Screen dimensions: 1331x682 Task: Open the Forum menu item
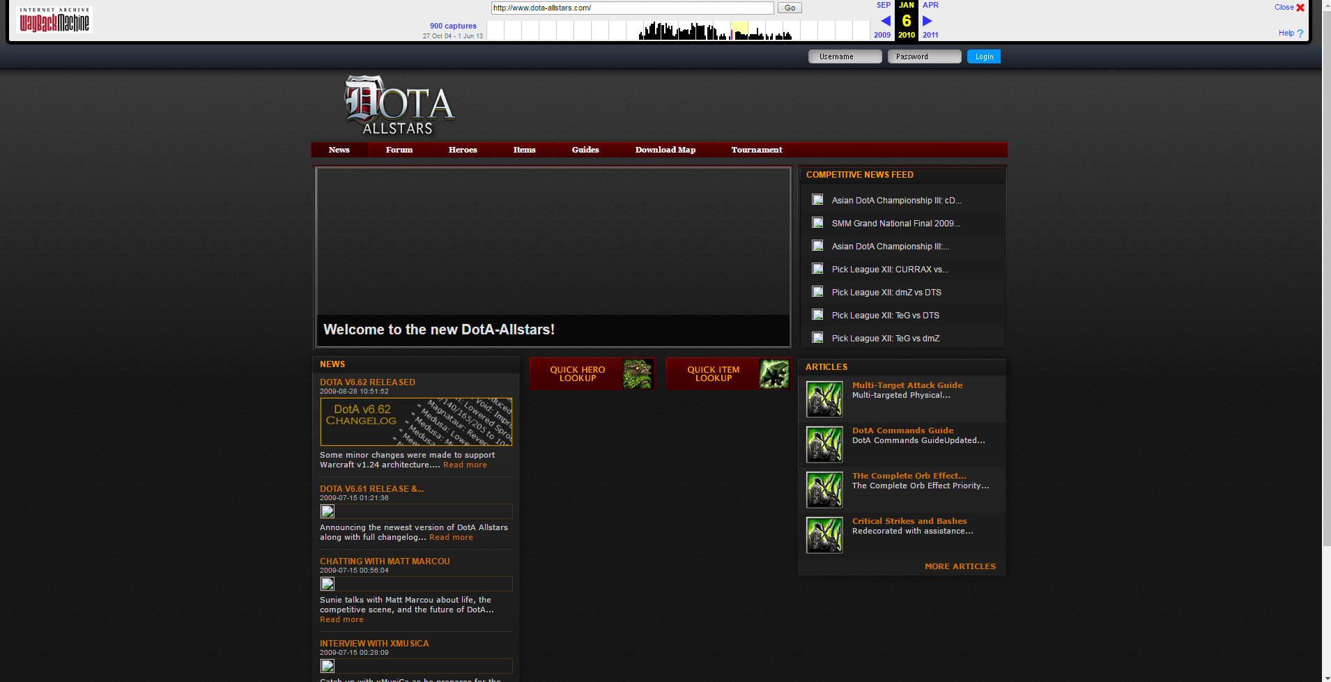click(399, 150)
